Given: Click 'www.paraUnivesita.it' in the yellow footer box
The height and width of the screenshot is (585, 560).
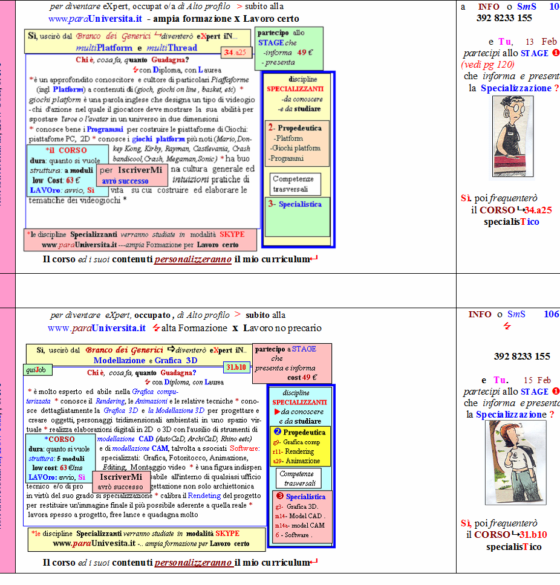Looking at the screenshot, I should 94,543.
